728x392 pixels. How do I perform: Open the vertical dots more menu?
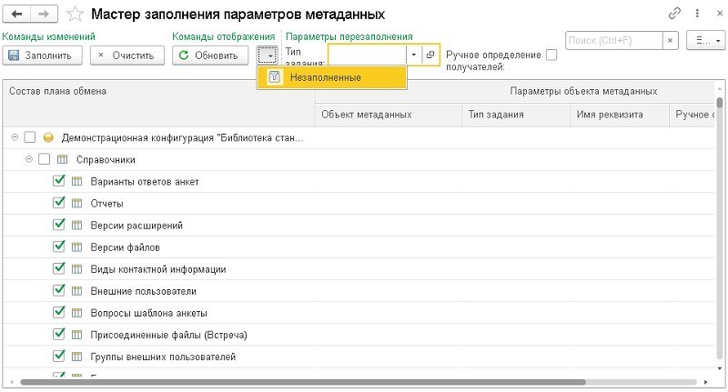click(x=694, y=15)
